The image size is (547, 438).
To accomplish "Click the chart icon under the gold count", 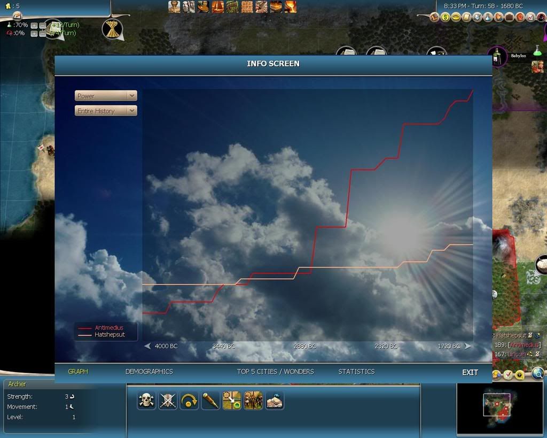I will point(17,16).
